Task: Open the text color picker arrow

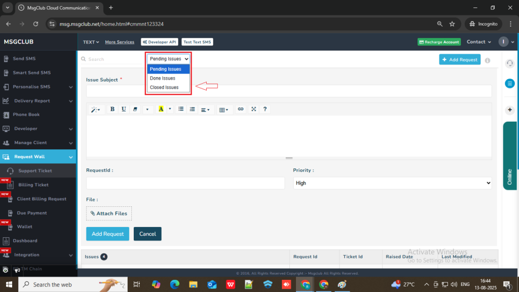Action: pos(170,109)
